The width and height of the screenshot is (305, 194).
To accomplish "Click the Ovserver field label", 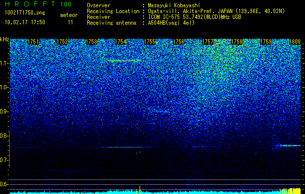I will [x=98, y=5].
